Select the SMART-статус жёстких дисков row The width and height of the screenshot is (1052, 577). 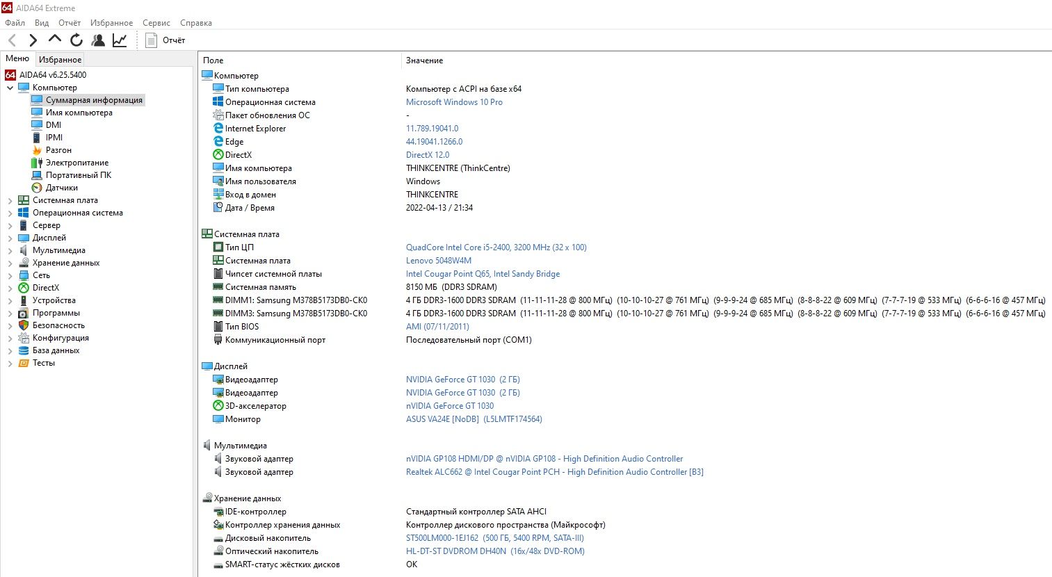point(625,564)
